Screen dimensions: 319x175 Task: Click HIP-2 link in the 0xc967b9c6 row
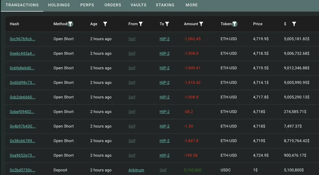pos(164,39)
